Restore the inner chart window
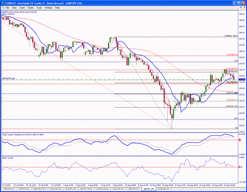The width and height of the screenshot is (247, 192). pos(241,8)
